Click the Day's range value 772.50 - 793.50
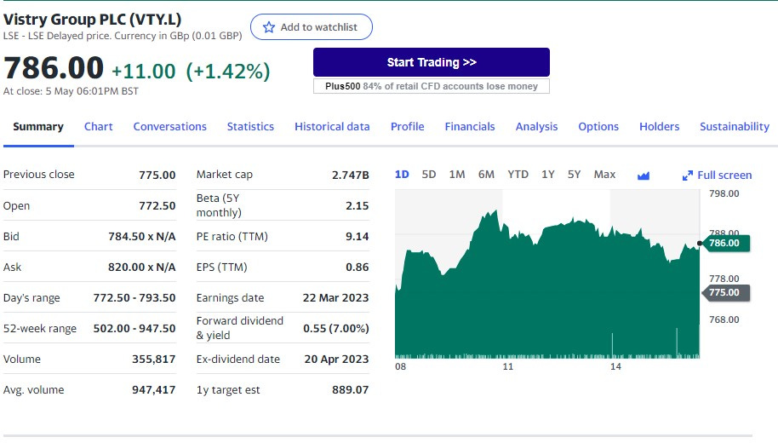778x443 pixels. tap(134, 298)
